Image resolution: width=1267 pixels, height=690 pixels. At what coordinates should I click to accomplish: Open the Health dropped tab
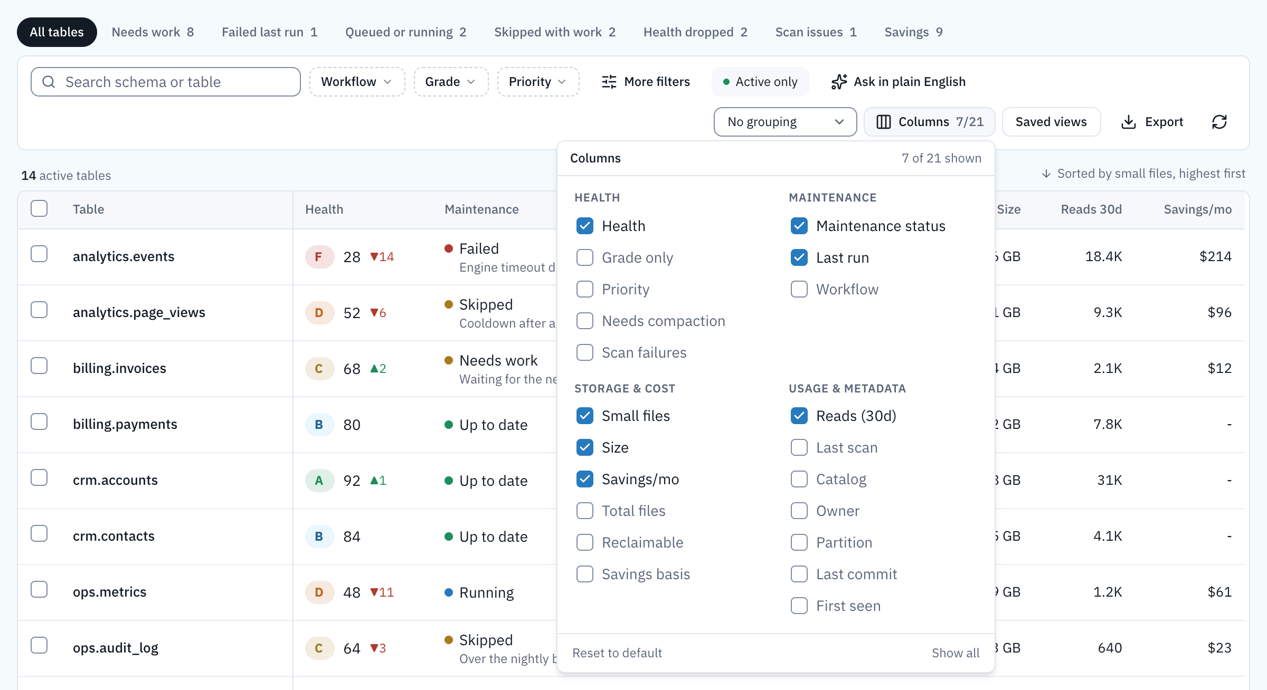pos(695,32)
